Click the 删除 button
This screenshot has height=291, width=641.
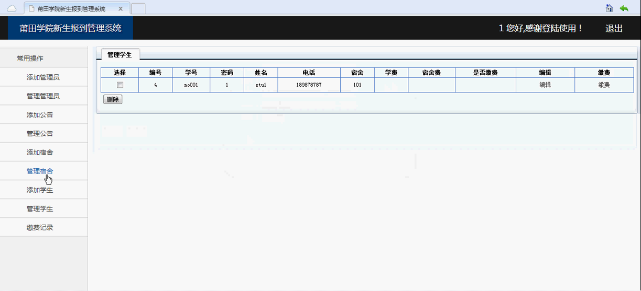(113, 99)
